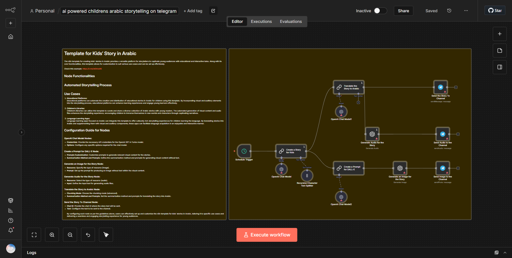
Task: Open the example Telegram link in sticky note
Action: 92,69
